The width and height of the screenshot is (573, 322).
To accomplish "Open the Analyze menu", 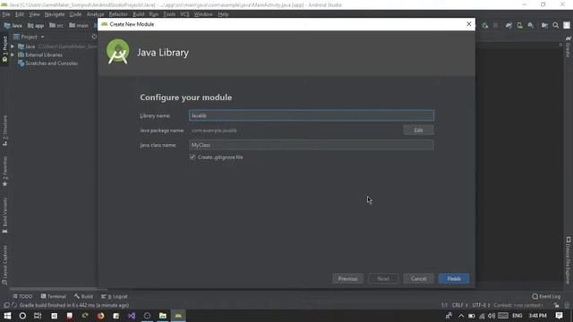I will (96, 14).
